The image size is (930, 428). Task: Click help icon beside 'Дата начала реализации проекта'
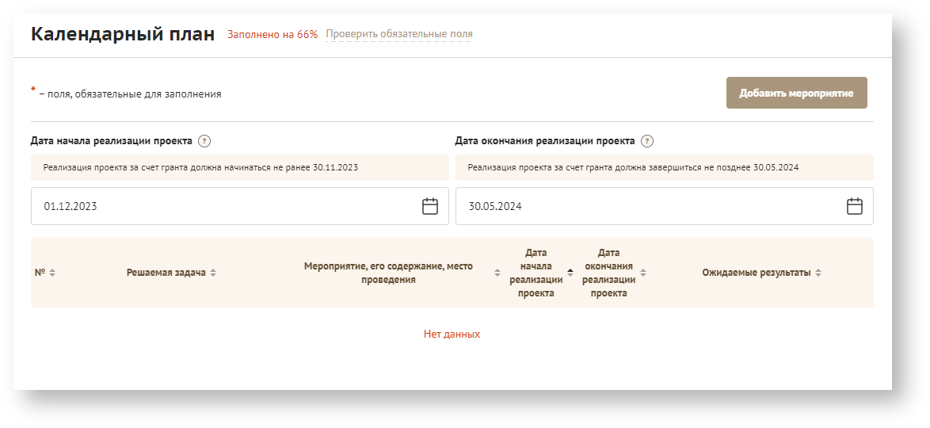204,142
